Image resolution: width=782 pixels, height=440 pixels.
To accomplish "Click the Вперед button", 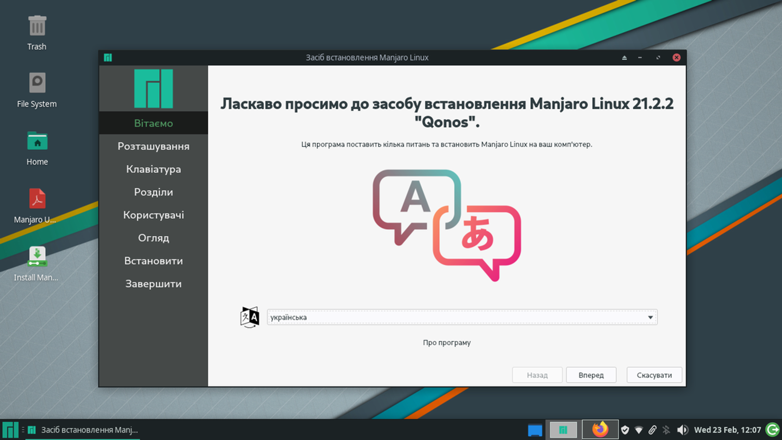I will pos(591,375).
